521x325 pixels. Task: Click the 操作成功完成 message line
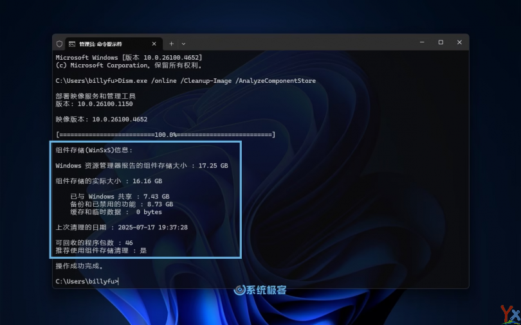pyautogui.click(x=80, y=266)
